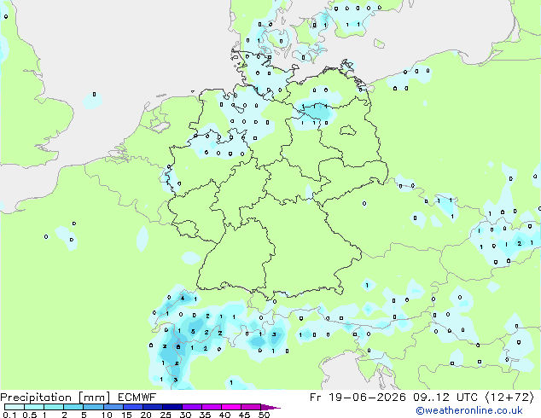Click the 'Precipitation [mm]' title text

(x=55, y=398)
